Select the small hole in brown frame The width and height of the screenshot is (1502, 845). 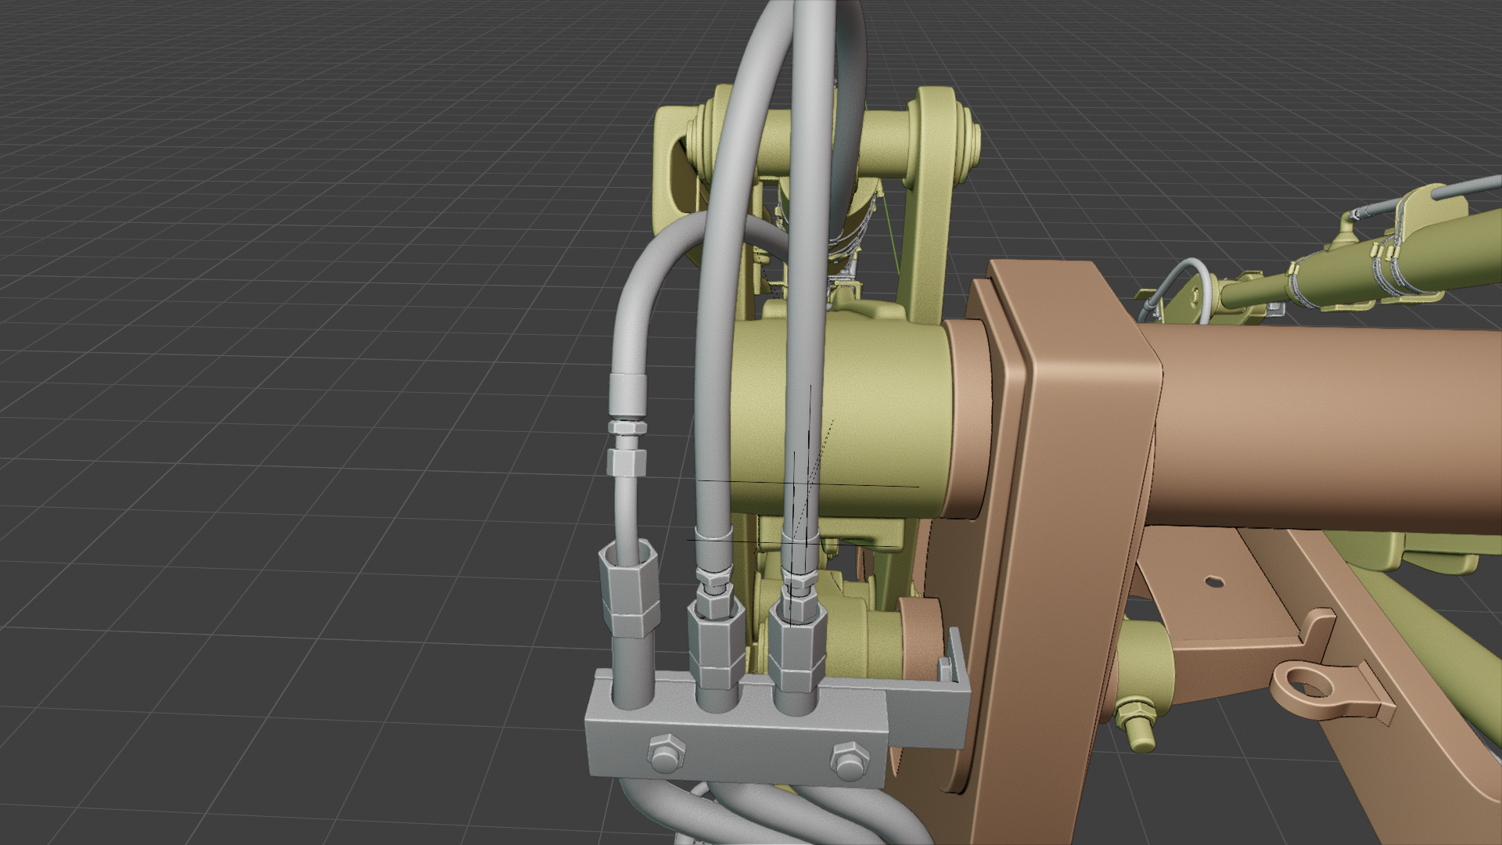[x=1213, y=581]
